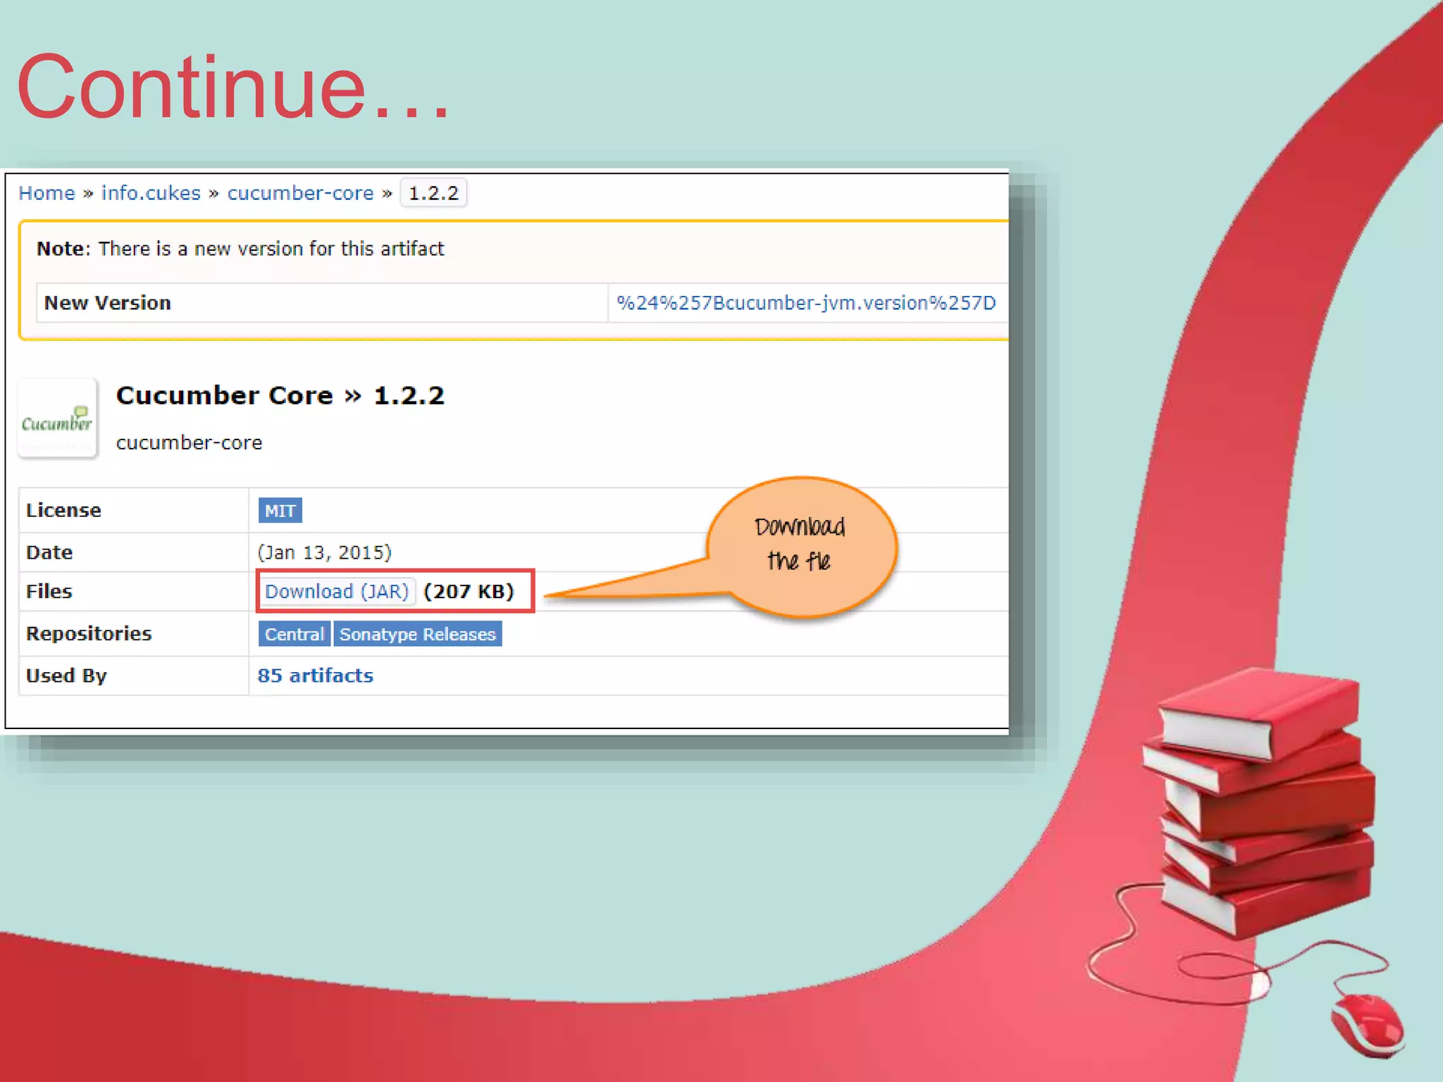
Task: Click the cucumber-core subtitle text
Action: 189,442
